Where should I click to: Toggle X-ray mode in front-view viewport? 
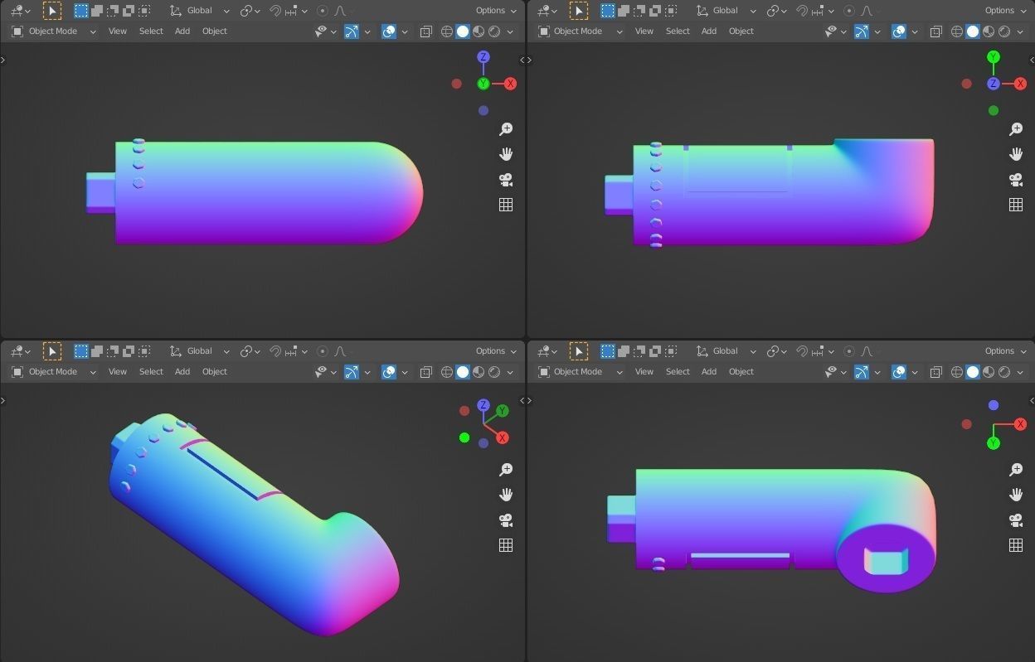(x=425, y=31)
